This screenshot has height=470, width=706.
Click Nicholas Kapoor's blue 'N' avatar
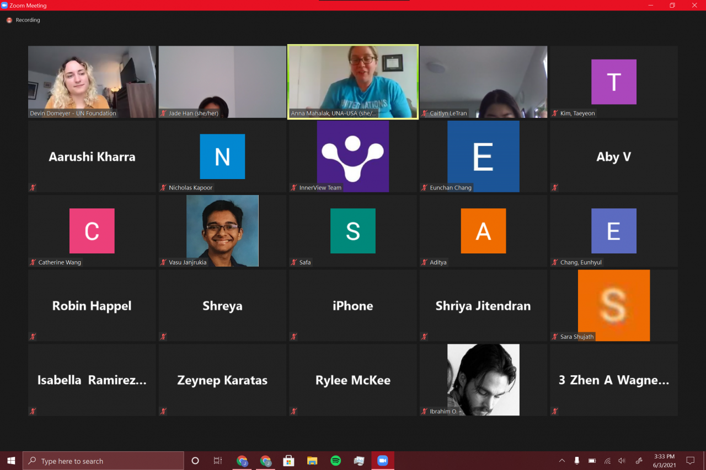[222, 156]
